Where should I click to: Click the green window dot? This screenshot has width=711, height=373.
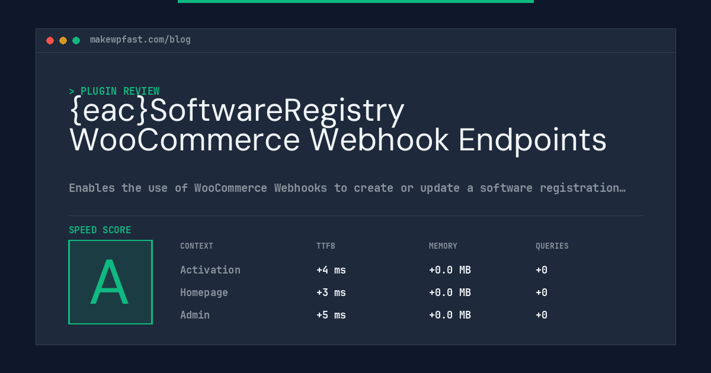tap(76, 40)
